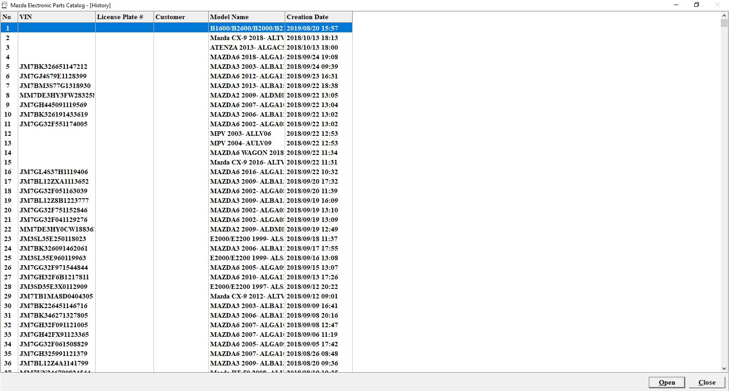Select the ATENZA 2013 model row
The height and width of the screenshot is (391, 729).
246,47
